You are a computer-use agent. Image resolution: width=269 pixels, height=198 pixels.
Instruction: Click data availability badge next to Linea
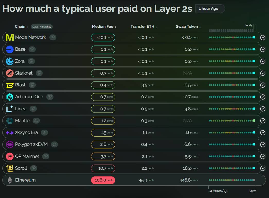[33, 109]
